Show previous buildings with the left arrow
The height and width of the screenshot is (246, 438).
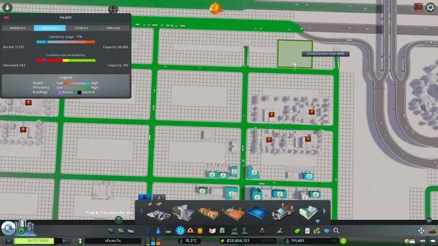tap(141, 211)
